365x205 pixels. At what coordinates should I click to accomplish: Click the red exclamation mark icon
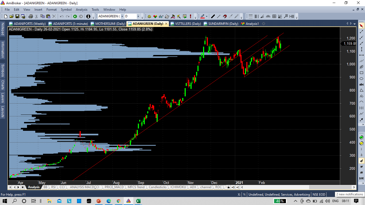click(191, 16)
